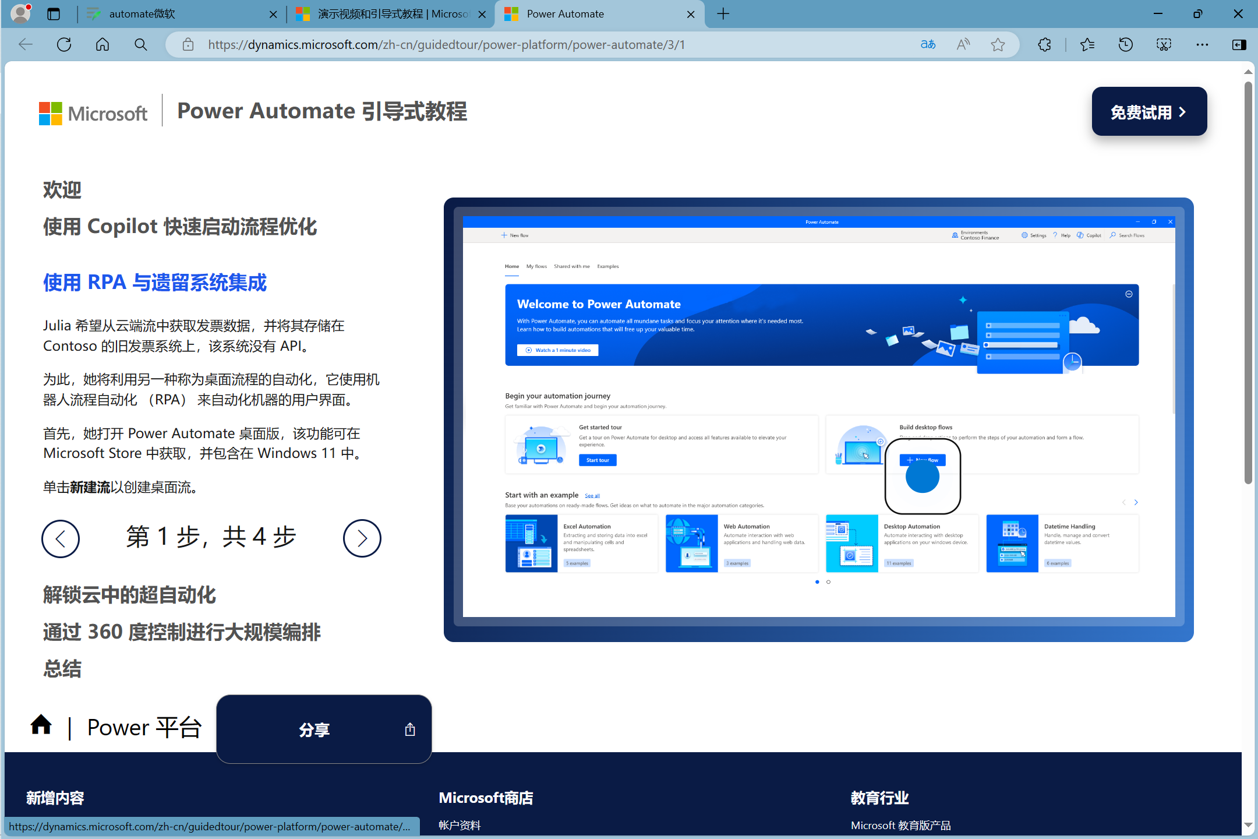The height and width of the screenshot is (839, 1258).
Task: Open 帐户资料 footer link
Action: 460,825
